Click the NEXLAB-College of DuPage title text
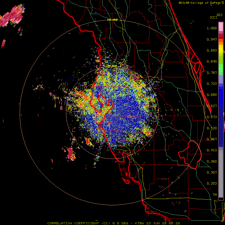 click(200, 3)
